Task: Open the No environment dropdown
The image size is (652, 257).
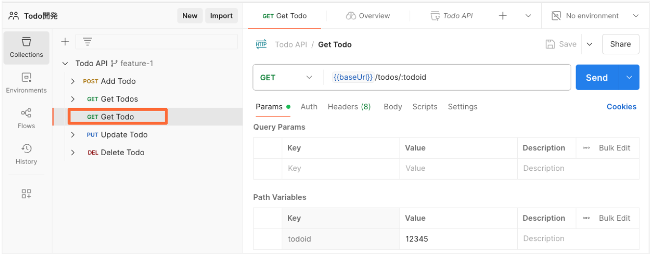Action: point(595,16)
